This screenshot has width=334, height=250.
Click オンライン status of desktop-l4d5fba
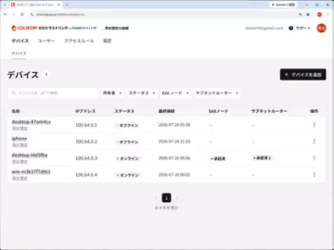pyautogui.click(x=127, y=158)
